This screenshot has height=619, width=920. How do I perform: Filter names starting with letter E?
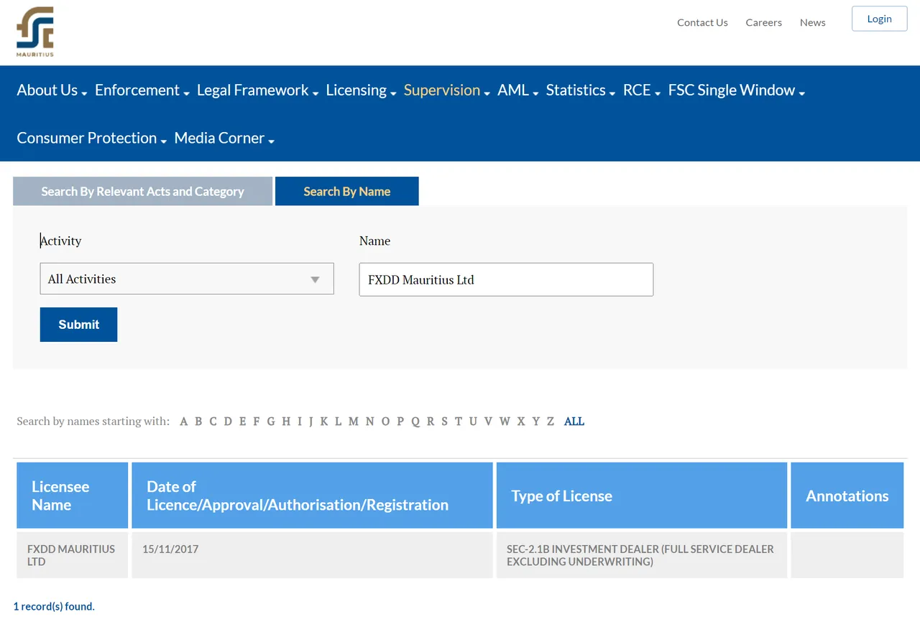[x=243, y=422]
